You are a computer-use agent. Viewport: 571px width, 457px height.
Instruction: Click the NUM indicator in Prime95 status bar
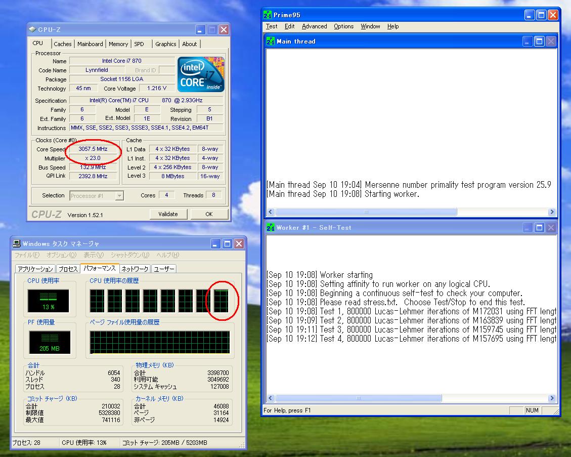532,410
